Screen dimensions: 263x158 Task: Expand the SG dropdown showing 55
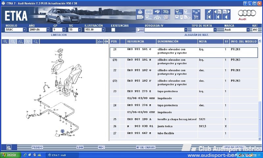point(80,30)
